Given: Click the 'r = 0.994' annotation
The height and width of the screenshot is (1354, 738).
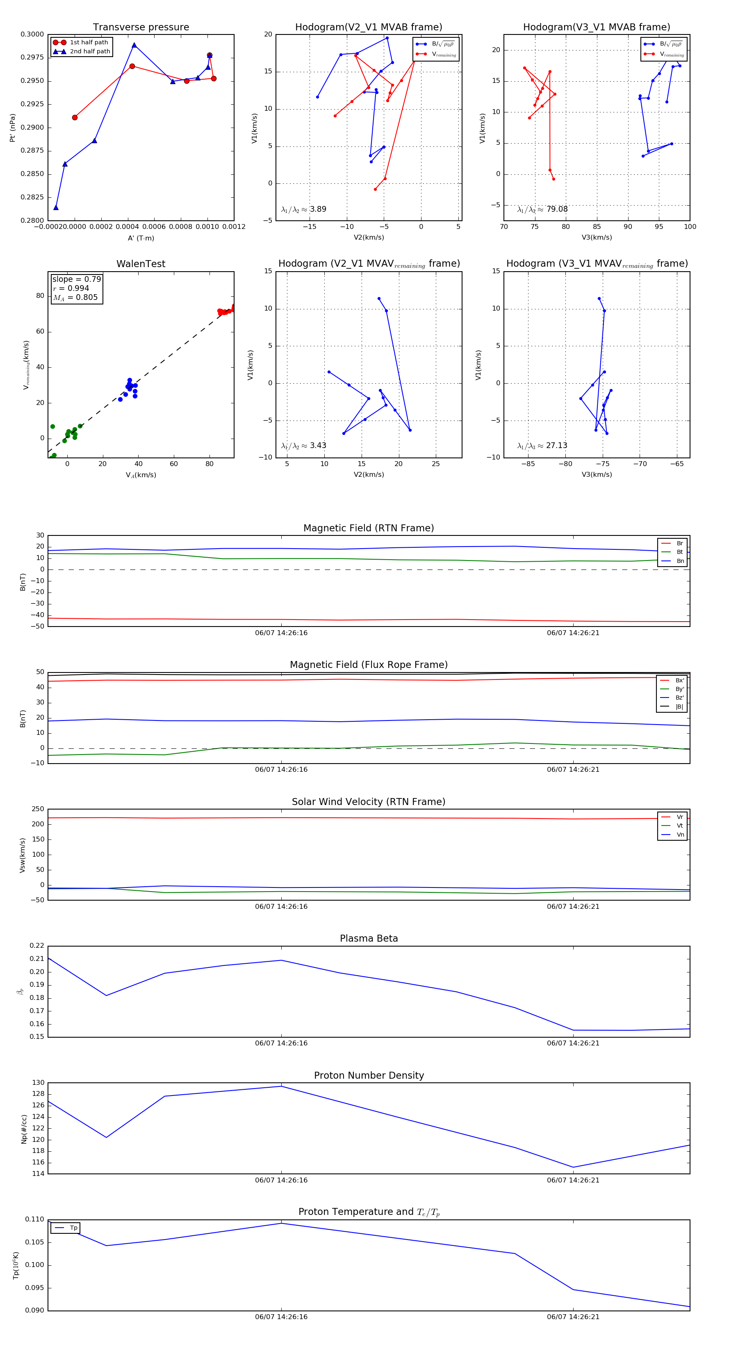Looking at the screenshot, I should [71, 288].
